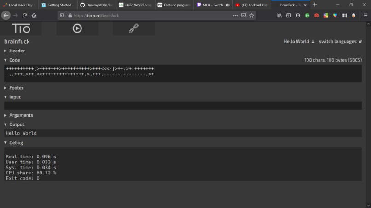Screen dimensions: 371x208
Task: Expand the Header section
Action: pos(14,51)
